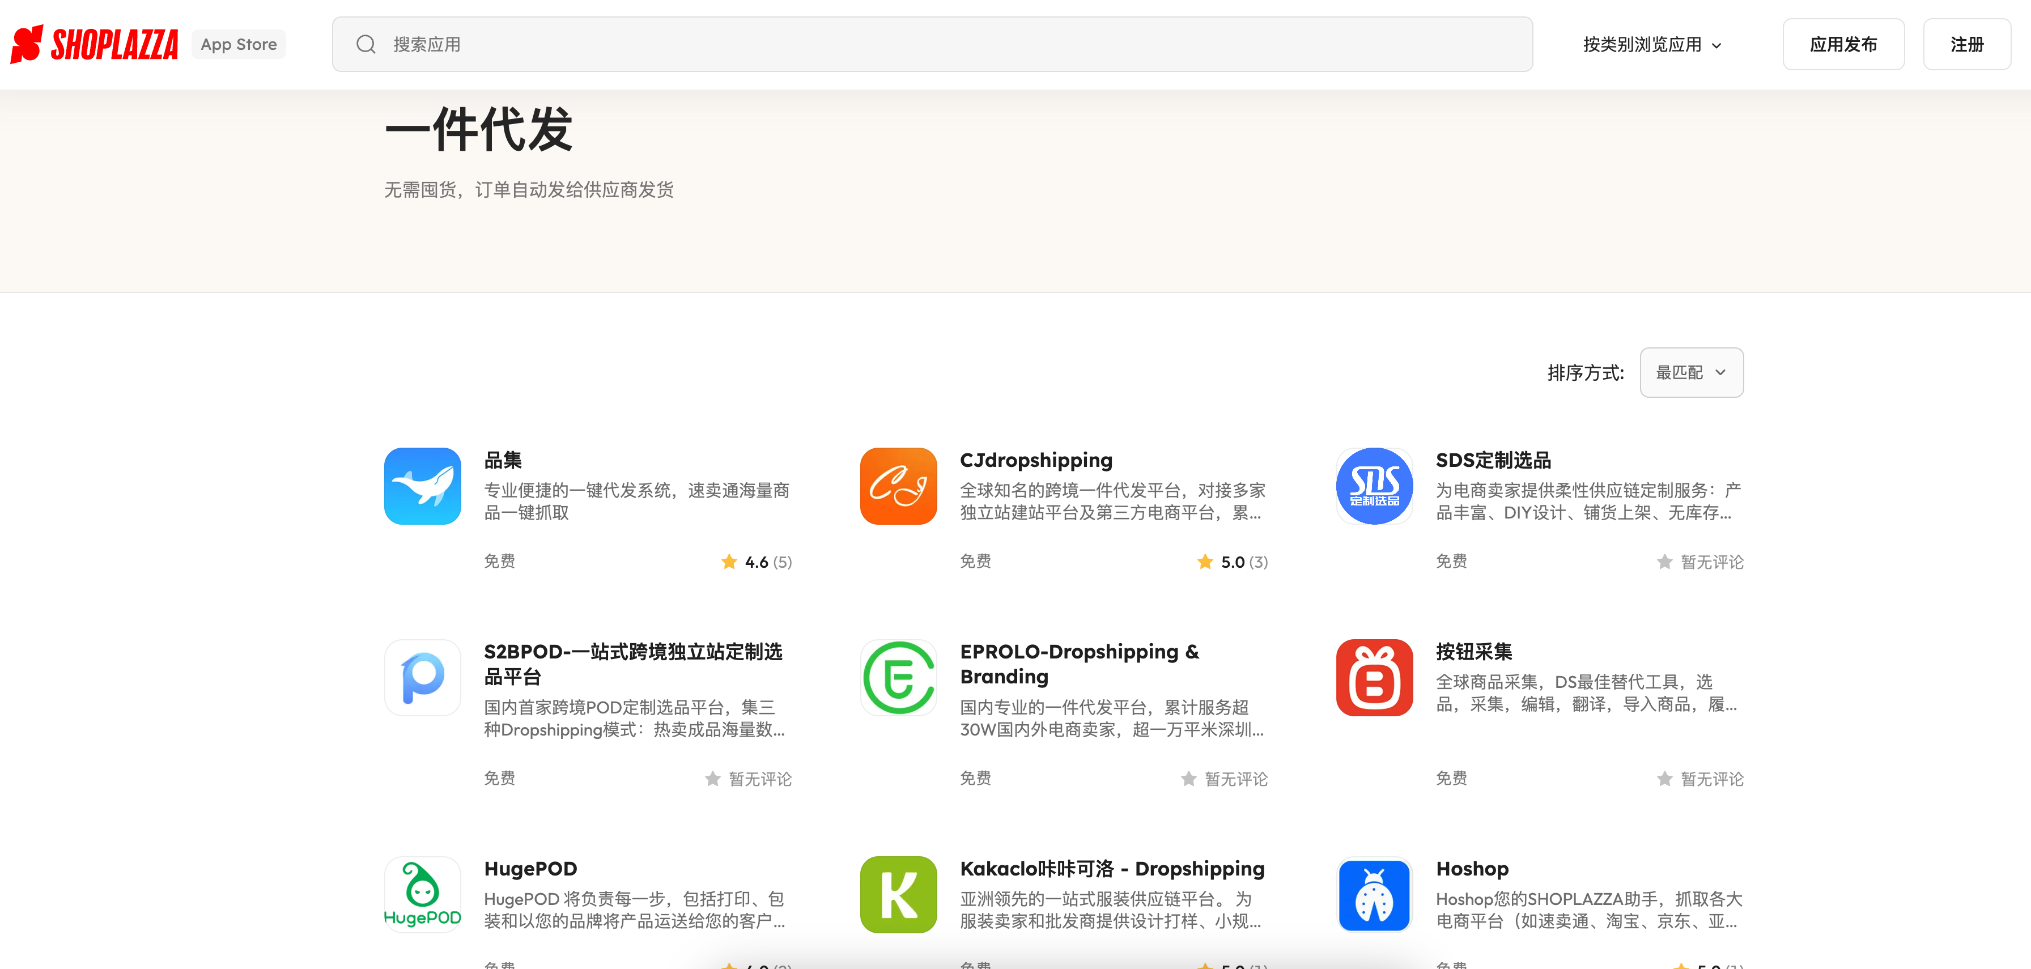The height and width of the screenshot is (969, 2031).
Task: Open the 最匹配 sort order dropdown
Action: [1691, 372]
